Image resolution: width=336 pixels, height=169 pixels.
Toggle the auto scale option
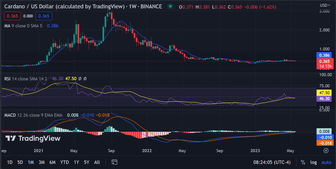coord(326,162)
